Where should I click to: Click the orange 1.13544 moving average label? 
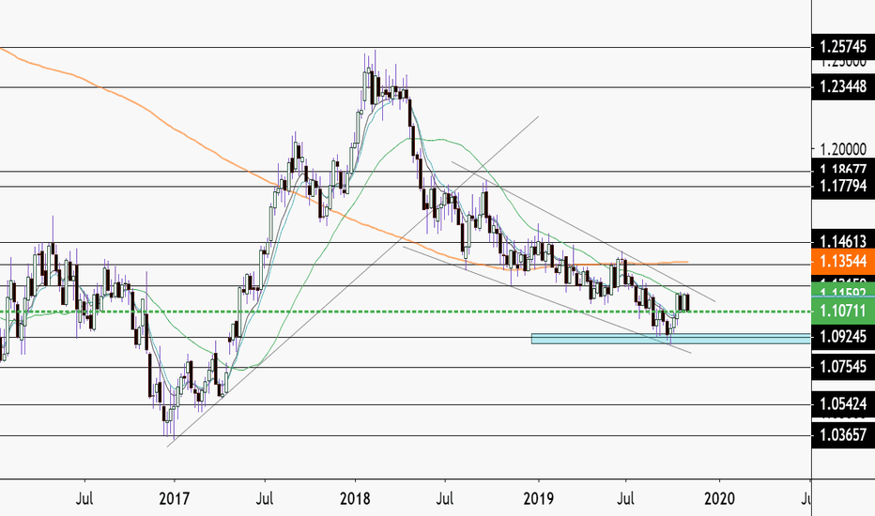click(x=843, y=261)
